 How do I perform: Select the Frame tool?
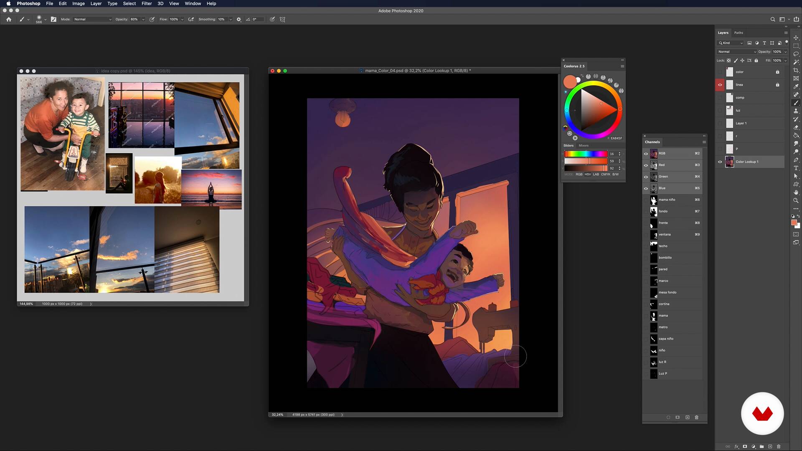tap(796, 79)
